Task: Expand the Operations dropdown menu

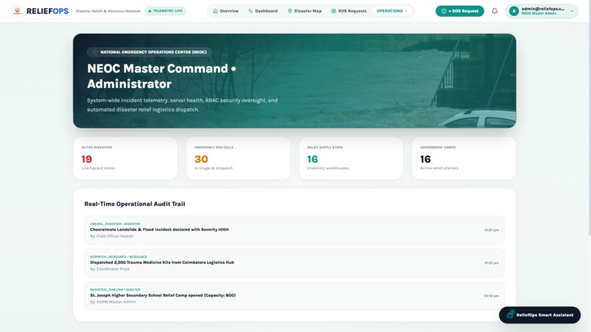Action: pyautogui.click(x=392, y=11)
